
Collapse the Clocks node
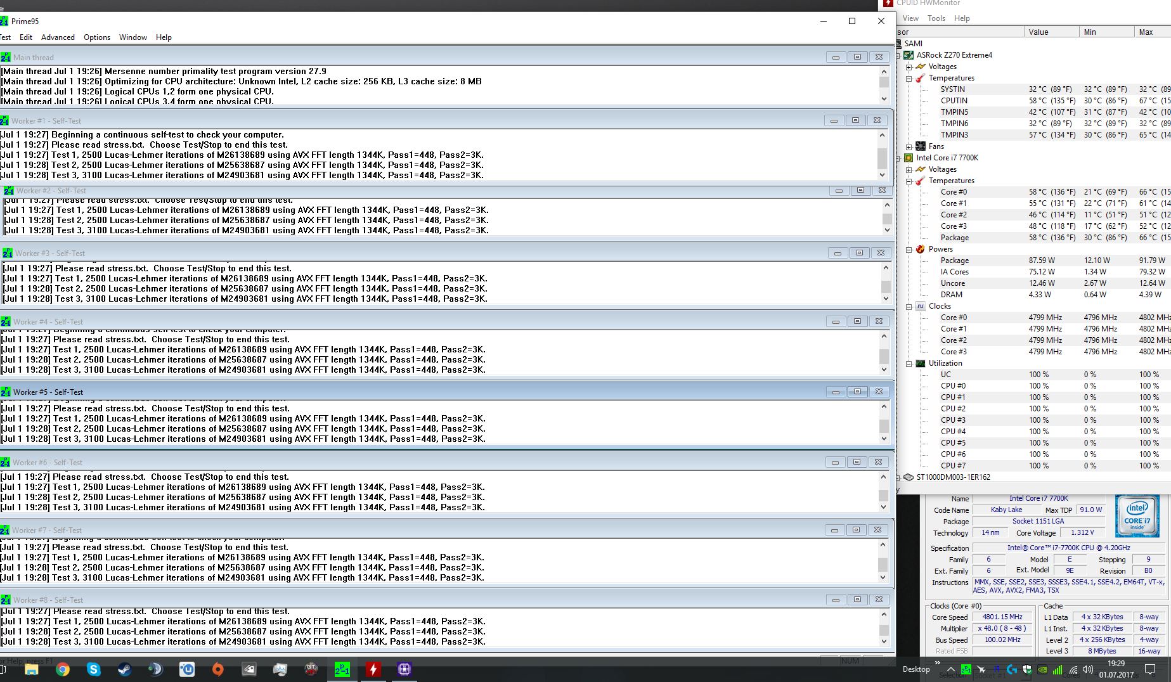click(x=909, y=306)
